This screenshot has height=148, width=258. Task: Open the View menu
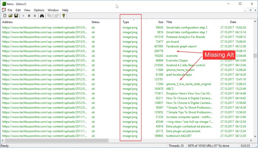coord(27,10)
